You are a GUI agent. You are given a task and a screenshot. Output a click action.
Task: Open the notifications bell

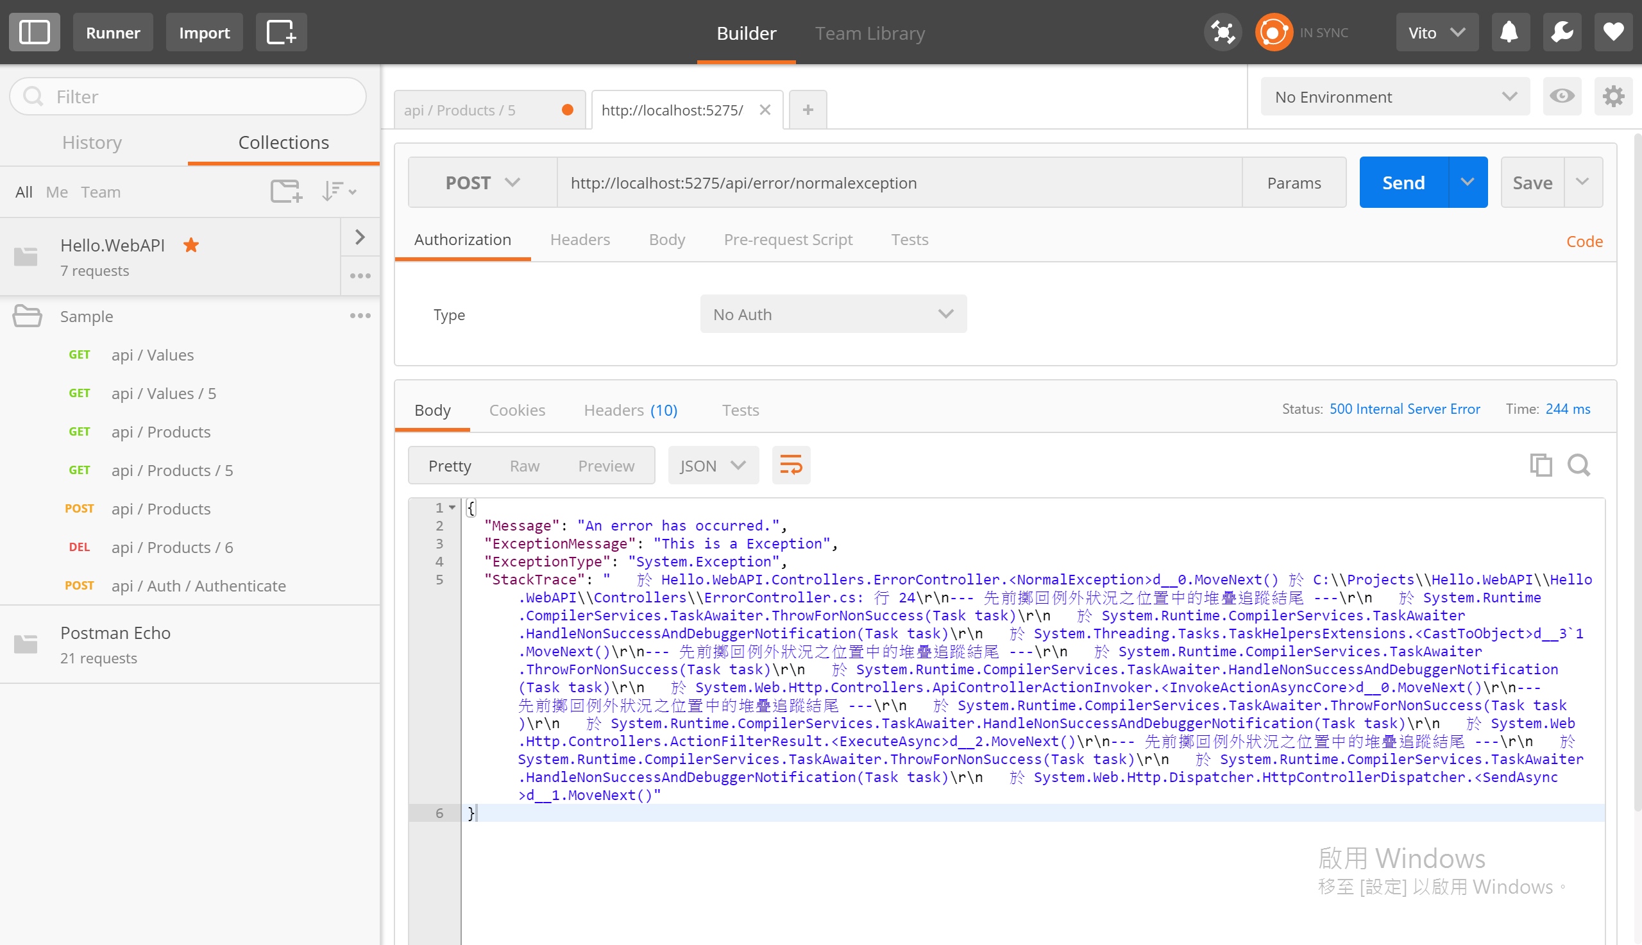pos(1511,32)
